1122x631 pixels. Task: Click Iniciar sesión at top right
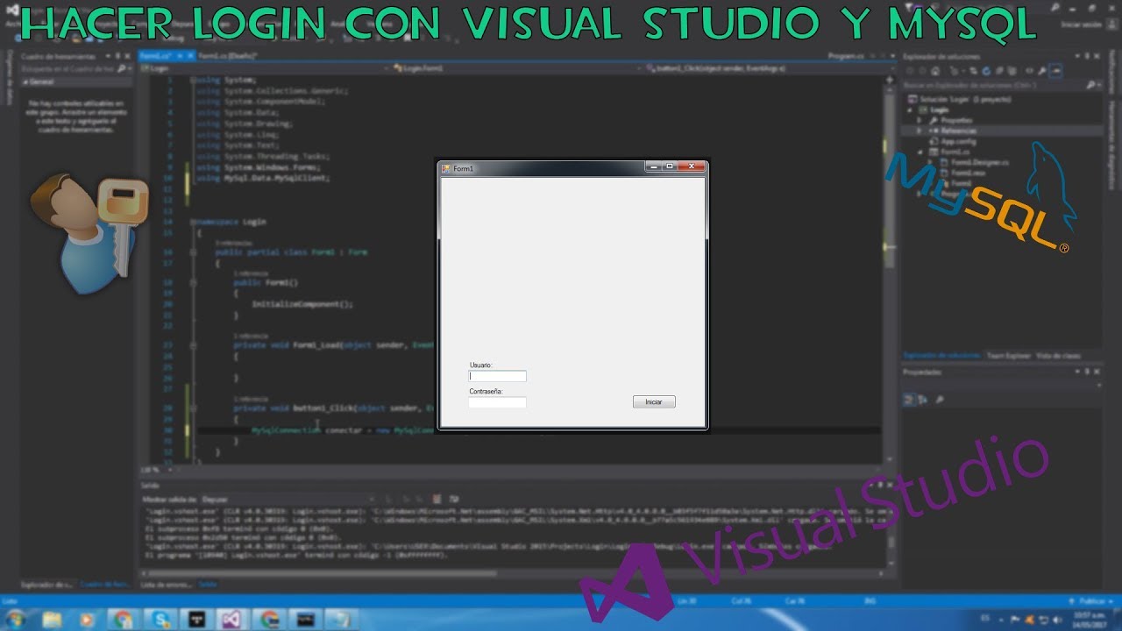[1080, 25]
